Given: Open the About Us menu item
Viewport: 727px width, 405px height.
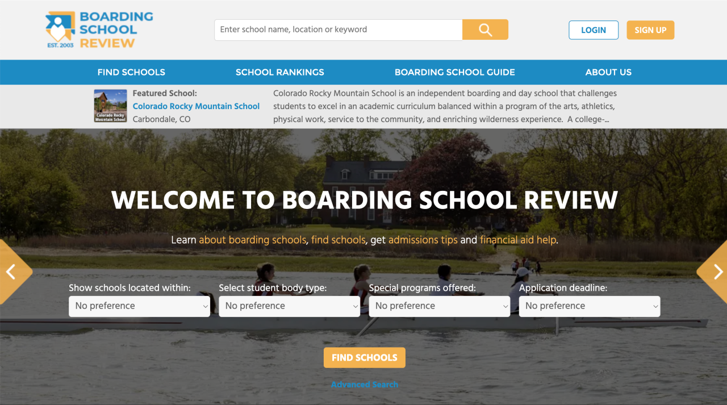Looking at the screenshot, I should 608,72.
